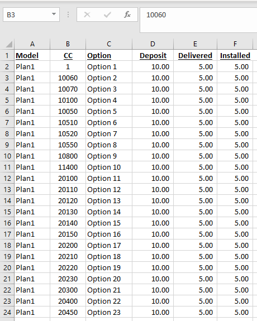This screenshot has width=257, height=321.
Task: Select cell with CC value 10520
Action: coord(68,133)
